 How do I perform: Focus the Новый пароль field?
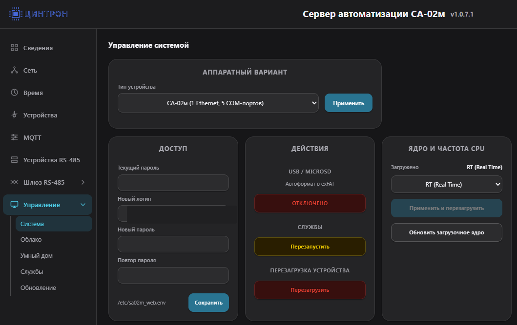pyautogui.click(x=173, y=244)
